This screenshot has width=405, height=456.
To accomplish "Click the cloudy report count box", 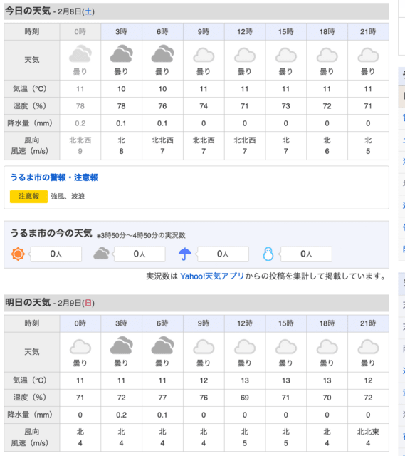I will point(140,254).
